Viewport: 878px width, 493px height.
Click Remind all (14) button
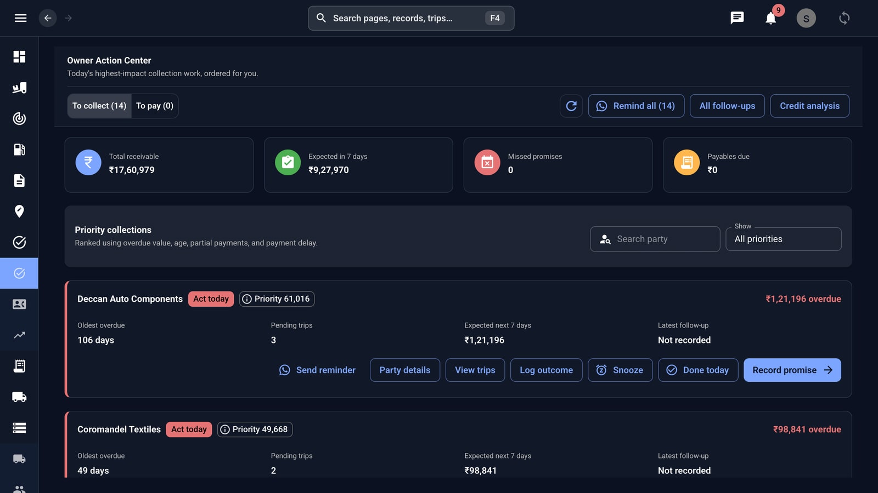point(636,106)
